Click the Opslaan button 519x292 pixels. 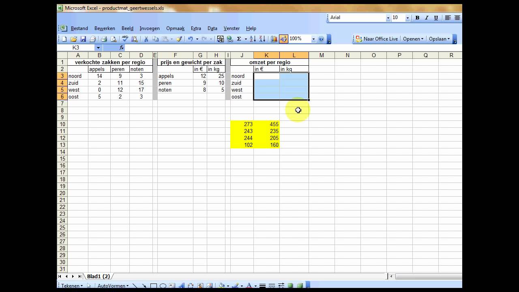point(440,39)
